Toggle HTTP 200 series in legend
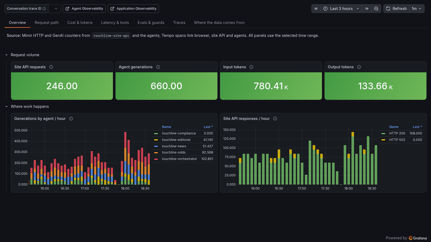 pyautogui.click(x=397, y=133)
